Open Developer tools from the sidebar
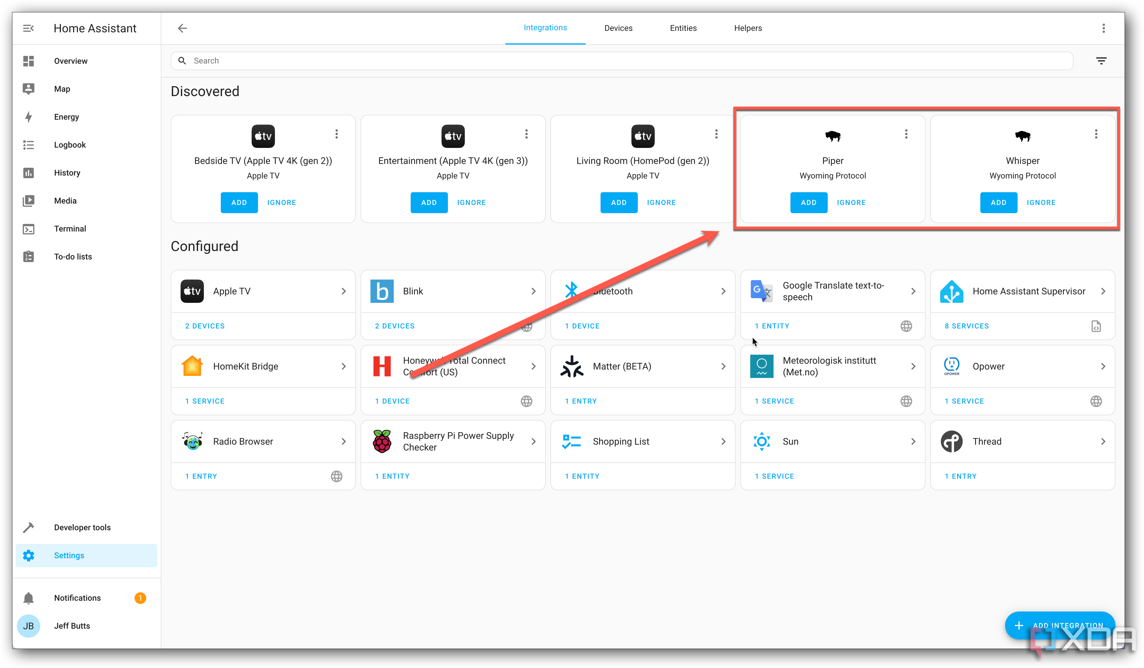1144x668 pixels. [x=86, y=527]
